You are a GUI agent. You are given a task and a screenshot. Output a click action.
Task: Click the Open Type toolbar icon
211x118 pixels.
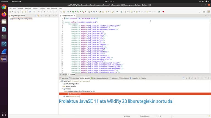(100, 12)
